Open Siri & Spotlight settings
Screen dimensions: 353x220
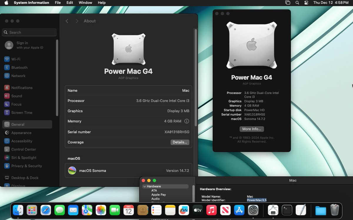(x=27, y=158)
